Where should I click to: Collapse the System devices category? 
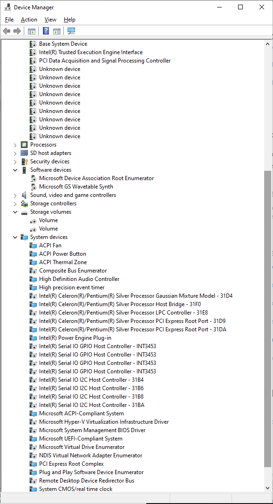(x=15, y=237)
